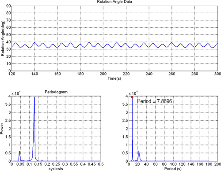Click "80" on the Period (s) axis
This screenshot has height=171, width=221.
pos(164,164)
